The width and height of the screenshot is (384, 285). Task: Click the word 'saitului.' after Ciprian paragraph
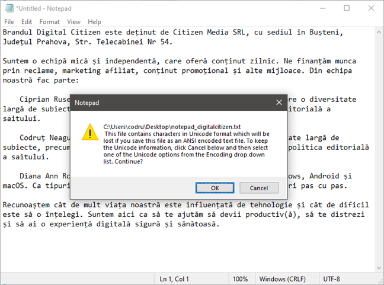pyautogui.click(x=21, y=119)
